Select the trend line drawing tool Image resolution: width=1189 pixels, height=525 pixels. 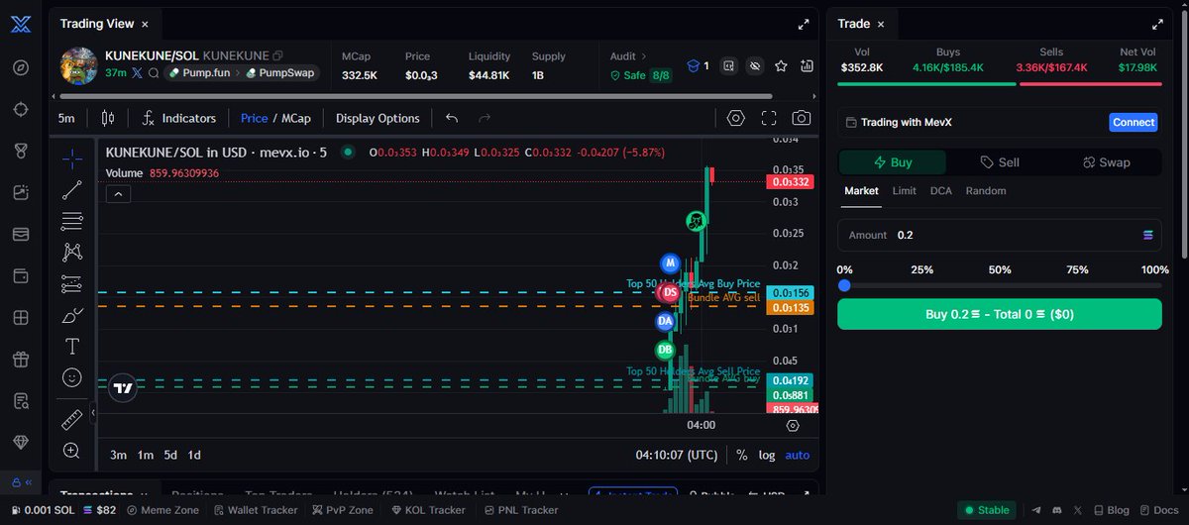point(72,190)
